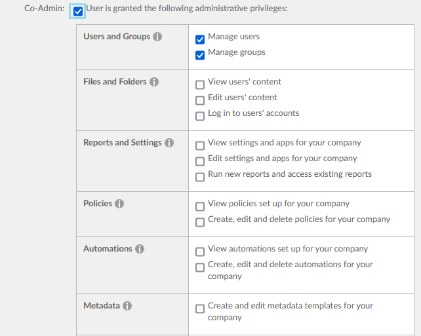
Task: Open info icon for Reports and Settings
Action: point(169,143)
